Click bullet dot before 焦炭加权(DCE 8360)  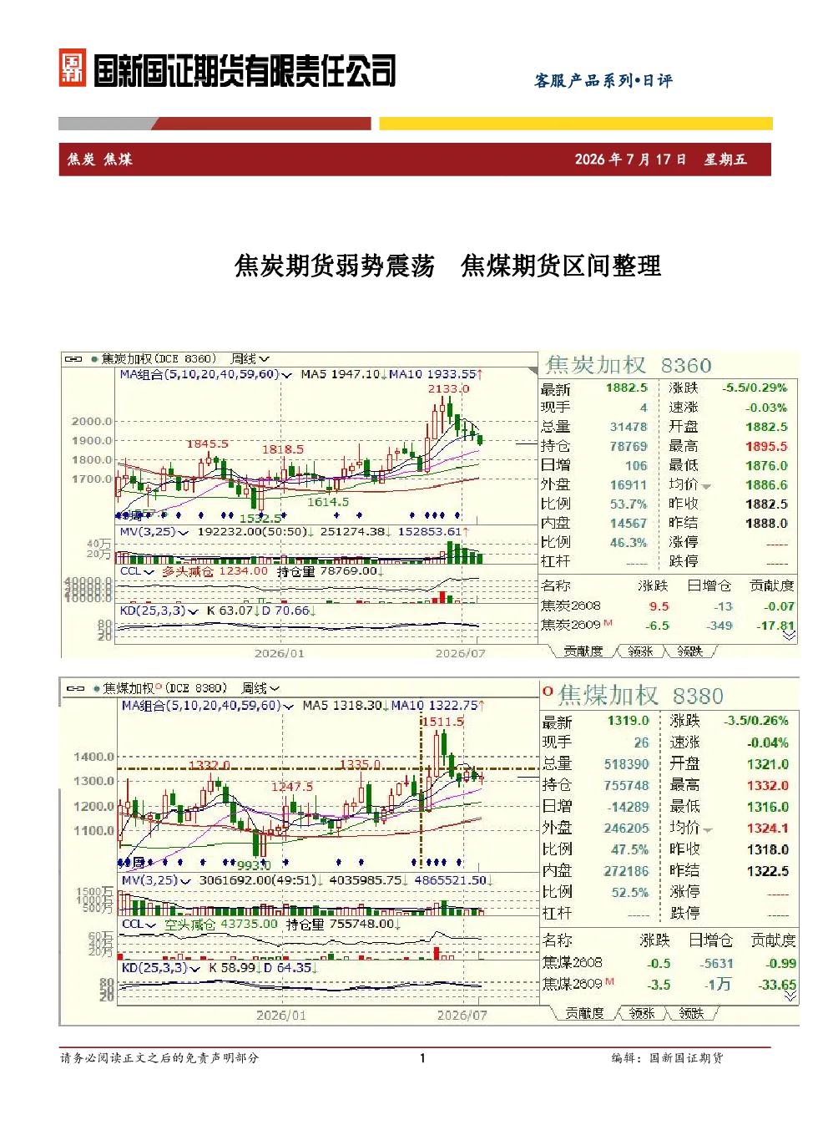pos(95,359)
